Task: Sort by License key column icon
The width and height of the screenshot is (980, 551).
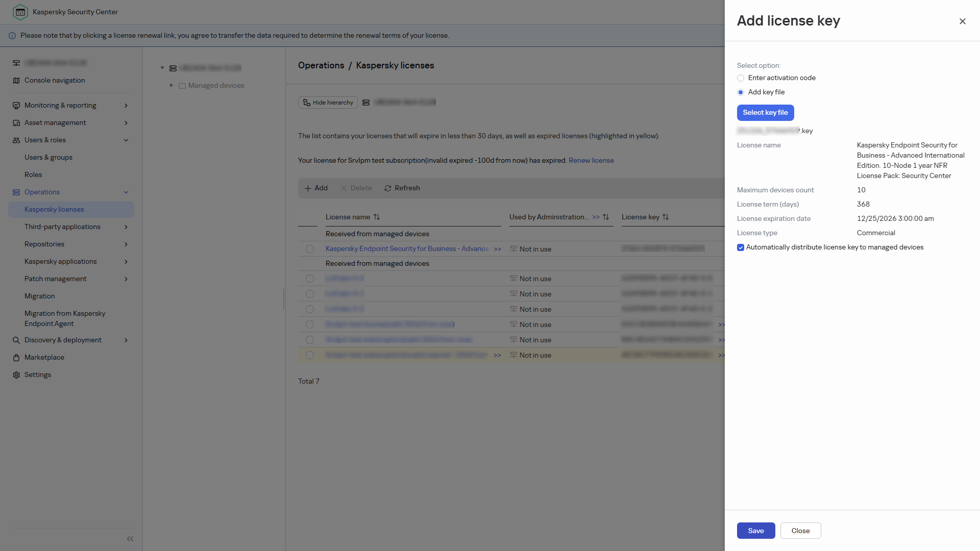Action: pyautogui.click(x=666, y=217)
